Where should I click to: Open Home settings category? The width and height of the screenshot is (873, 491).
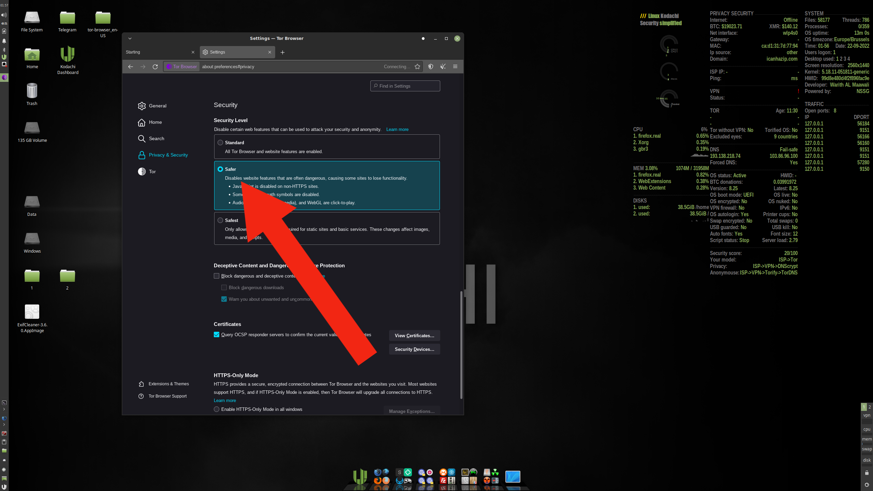pyautogui.click(x=150, y=122)
